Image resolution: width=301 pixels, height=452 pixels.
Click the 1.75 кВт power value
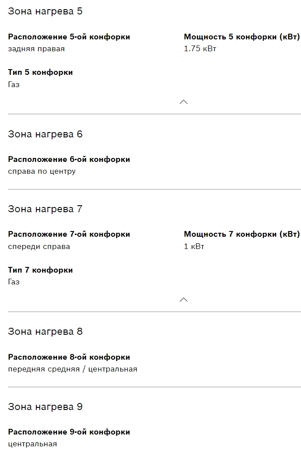[x=200, y=49]
